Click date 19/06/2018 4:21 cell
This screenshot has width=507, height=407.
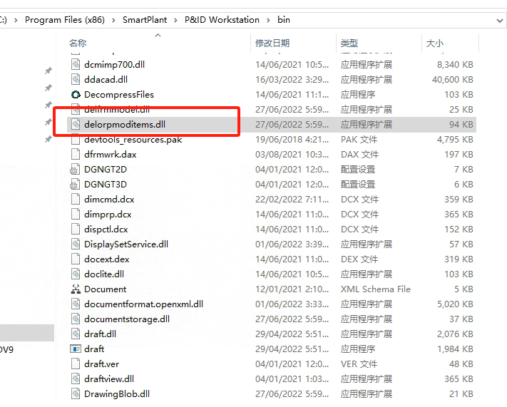pyautogui.click(x=292, y=139)
